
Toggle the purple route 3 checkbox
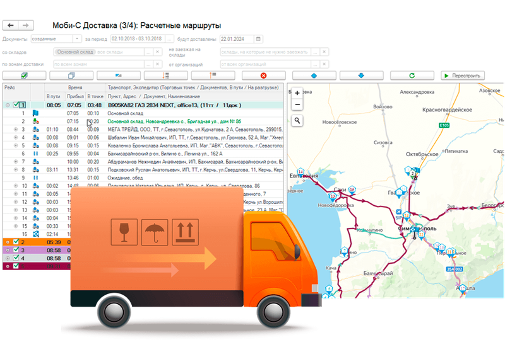(16, 250)
